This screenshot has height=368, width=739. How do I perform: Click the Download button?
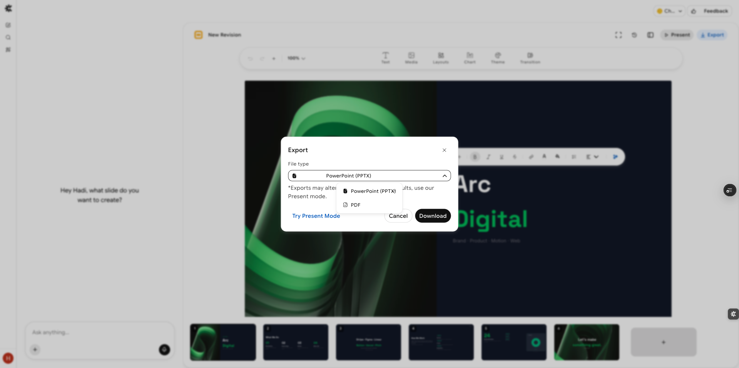point(433,216)
